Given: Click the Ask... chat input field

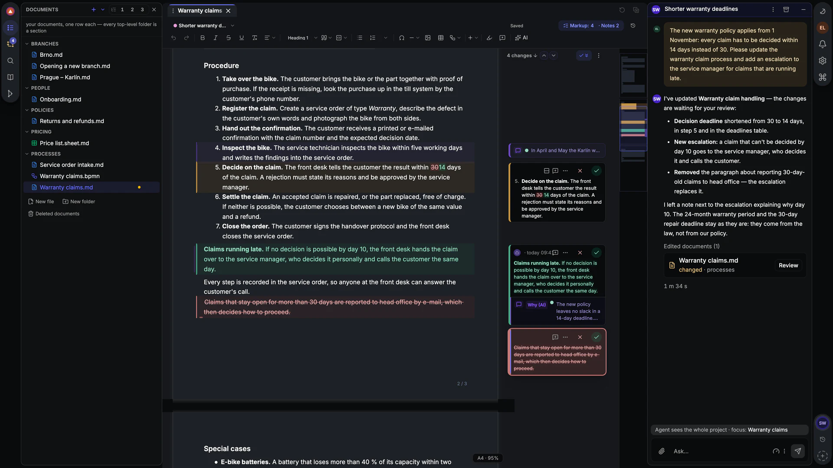Looking at the screenshot, I should click(720, 451).
